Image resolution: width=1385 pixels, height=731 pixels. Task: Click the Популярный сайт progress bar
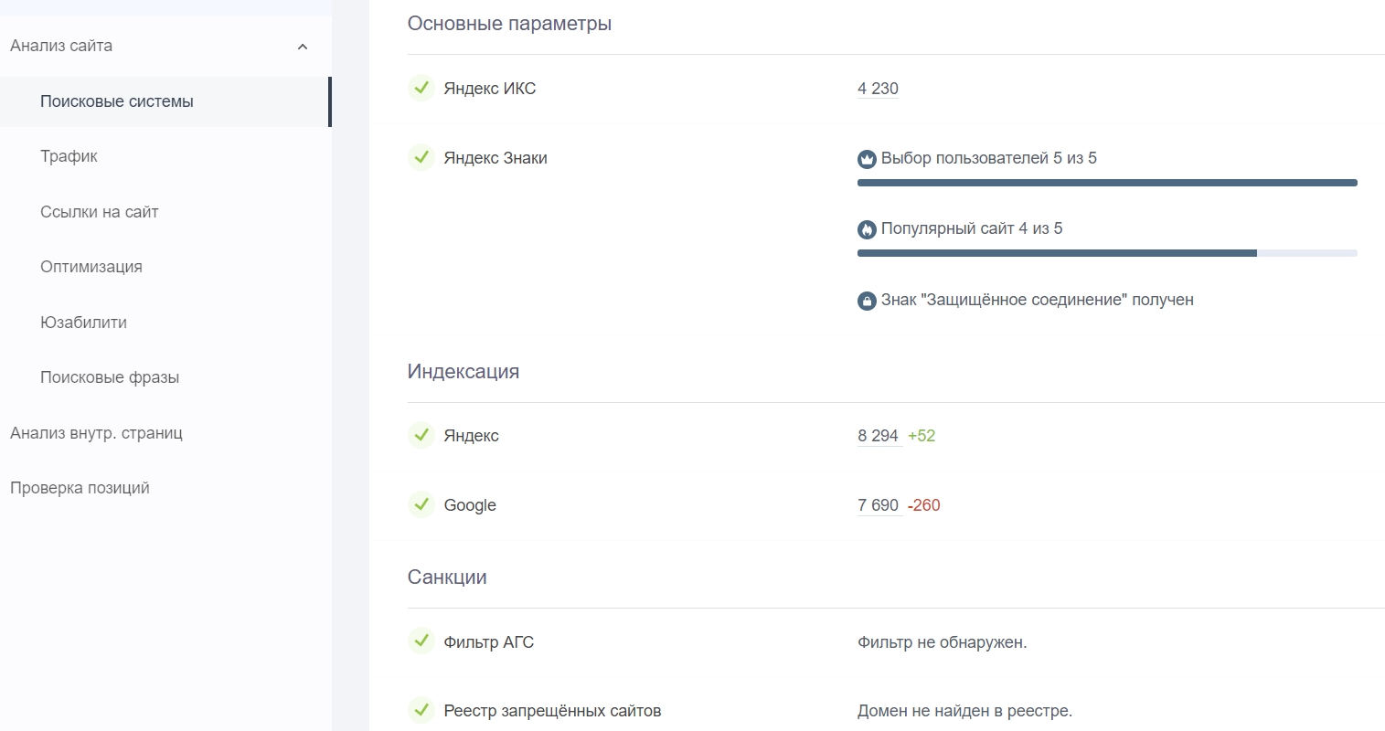pyautogui.click(x=1106, y=253)
